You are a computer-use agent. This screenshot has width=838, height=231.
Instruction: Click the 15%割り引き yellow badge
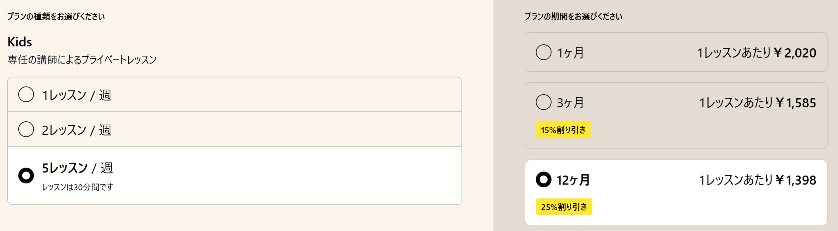click(563, 130)
